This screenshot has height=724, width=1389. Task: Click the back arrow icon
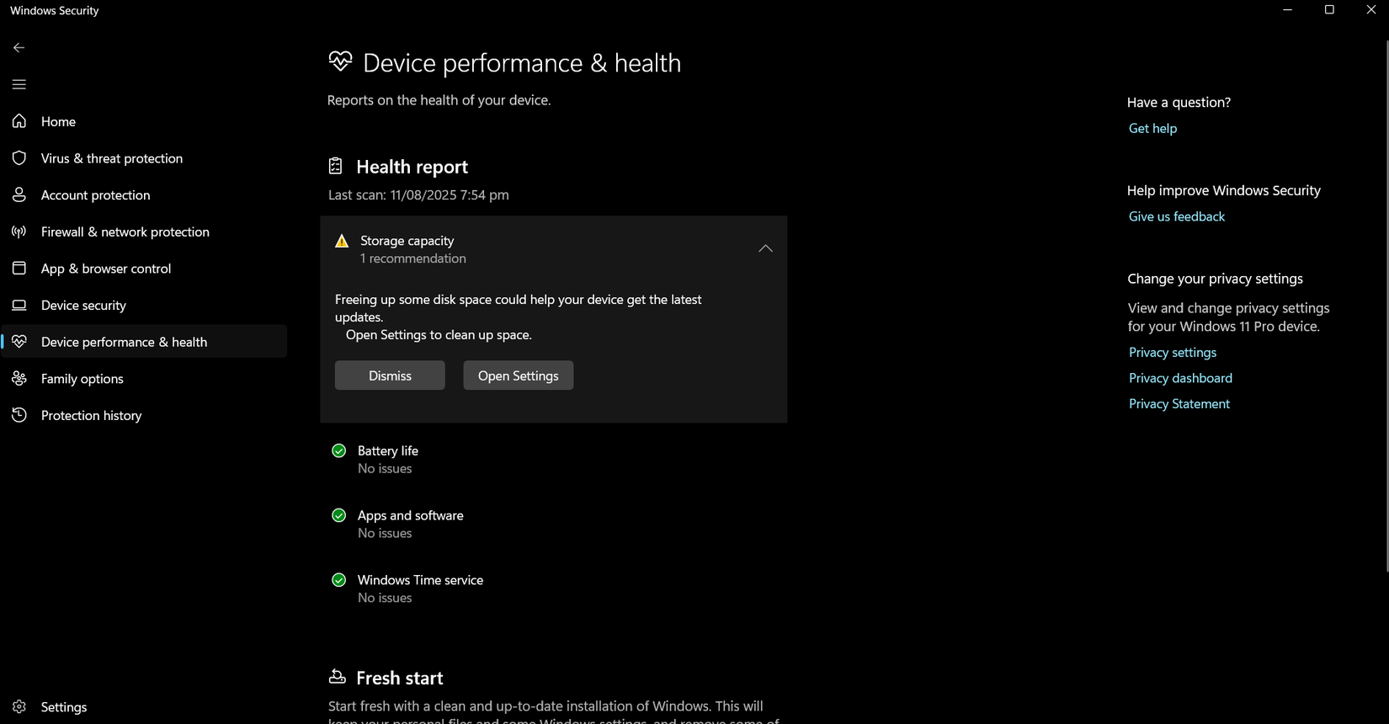(x=19, y=48)
